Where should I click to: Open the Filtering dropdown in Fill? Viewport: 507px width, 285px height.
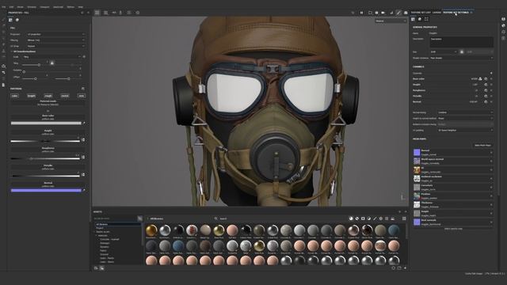tap(55, 40)
